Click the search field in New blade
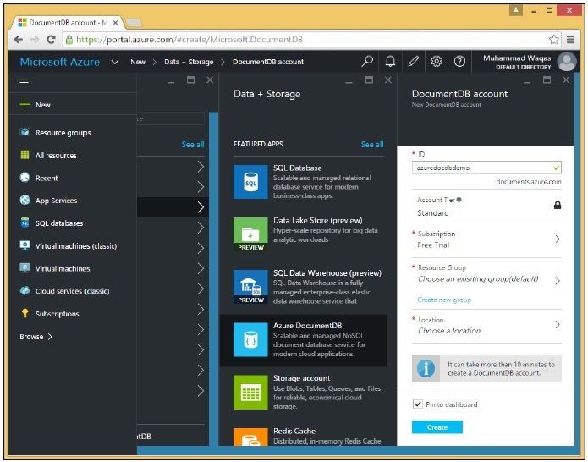Viewport: 588px width, 462px height. (x=171, y=118)
